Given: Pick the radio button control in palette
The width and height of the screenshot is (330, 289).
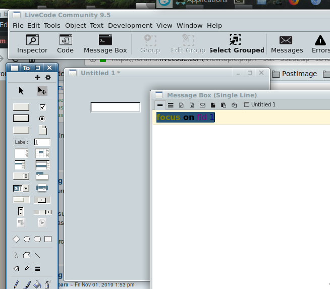Looking at the screenshot, I should pyautogui.click(x=42, y=118).
